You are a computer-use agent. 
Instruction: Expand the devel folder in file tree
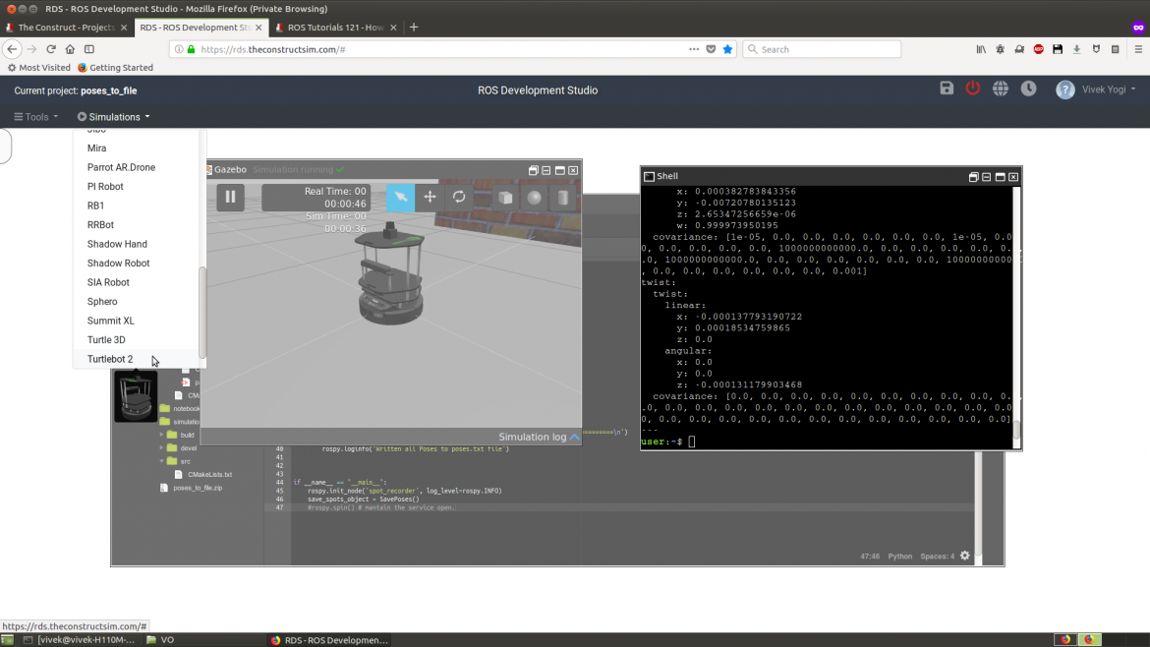tap(162, 448)
